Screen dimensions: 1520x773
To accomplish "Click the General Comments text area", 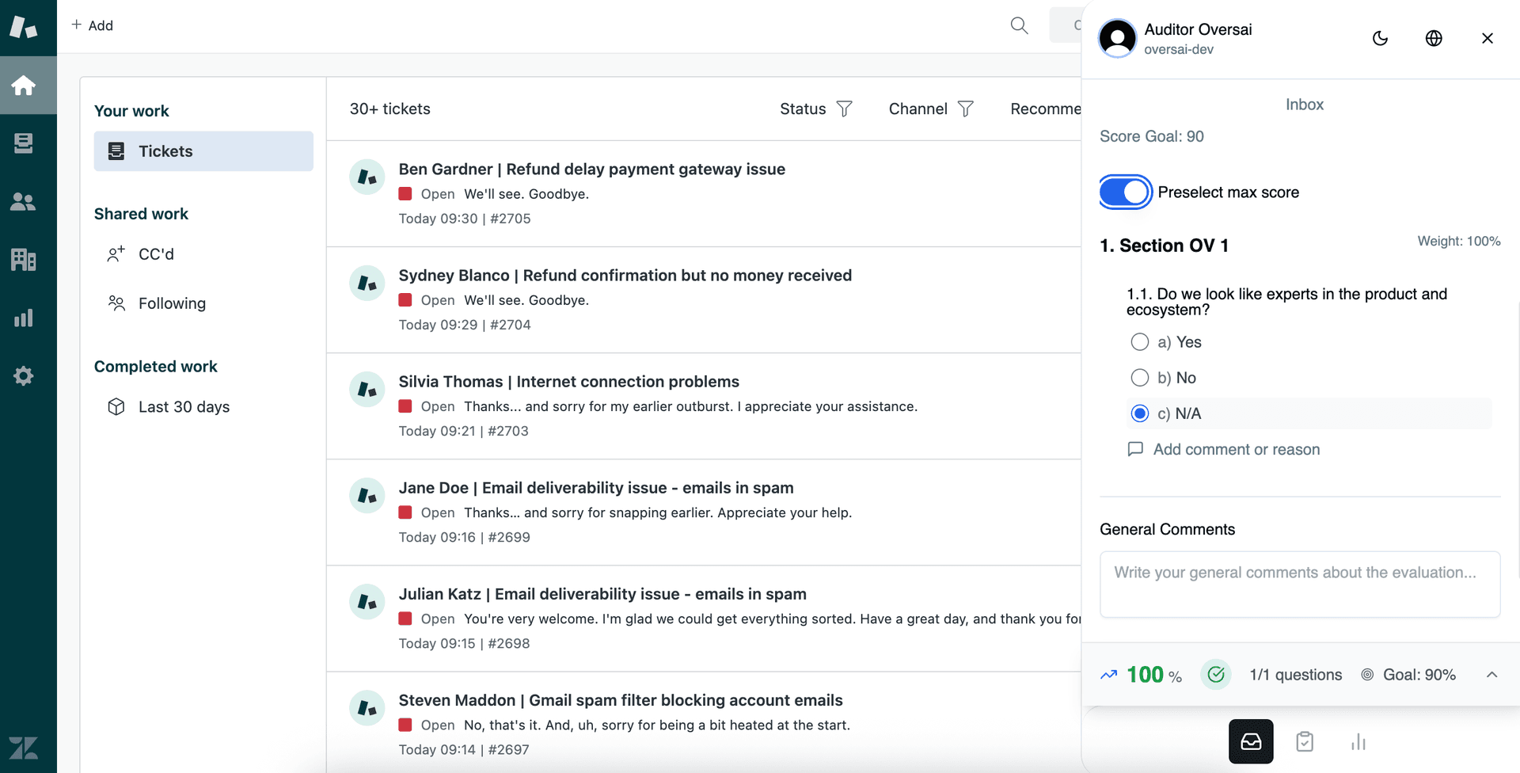I will (1300, 584).
